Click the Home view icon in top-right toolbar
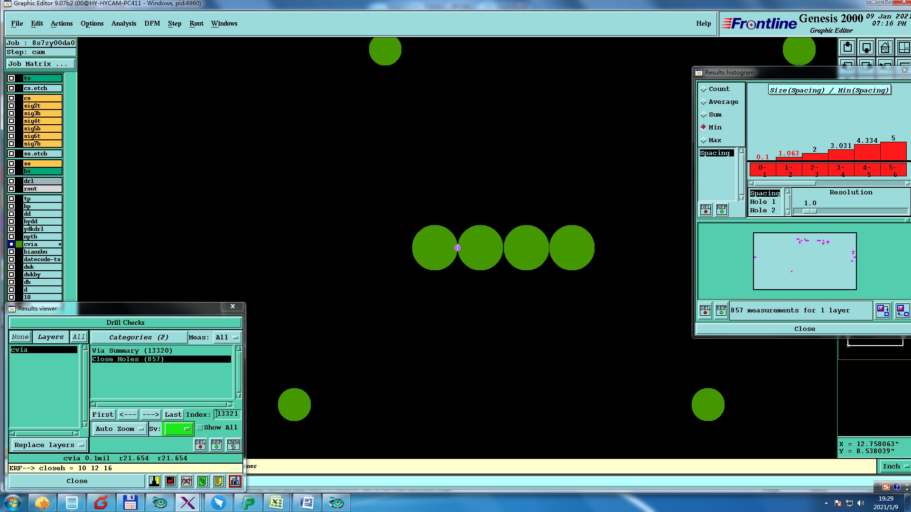The width and height of the screenshot is (911, 512). pyautogui.click(x=885, y=48)
